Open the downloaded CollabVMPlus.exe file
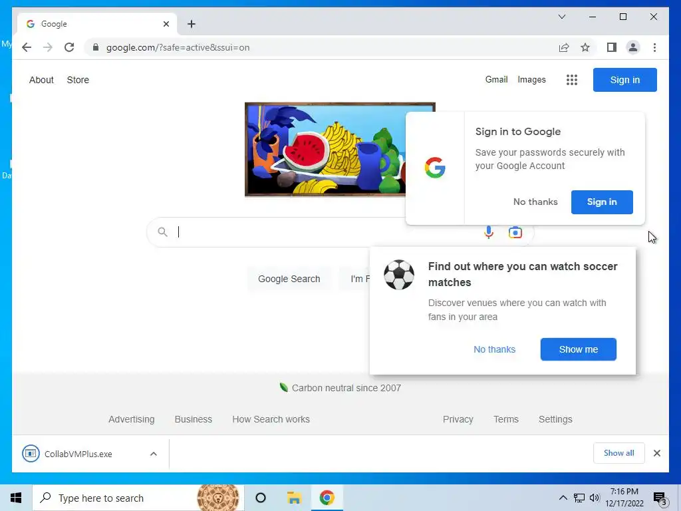 (x=78, y=454)
